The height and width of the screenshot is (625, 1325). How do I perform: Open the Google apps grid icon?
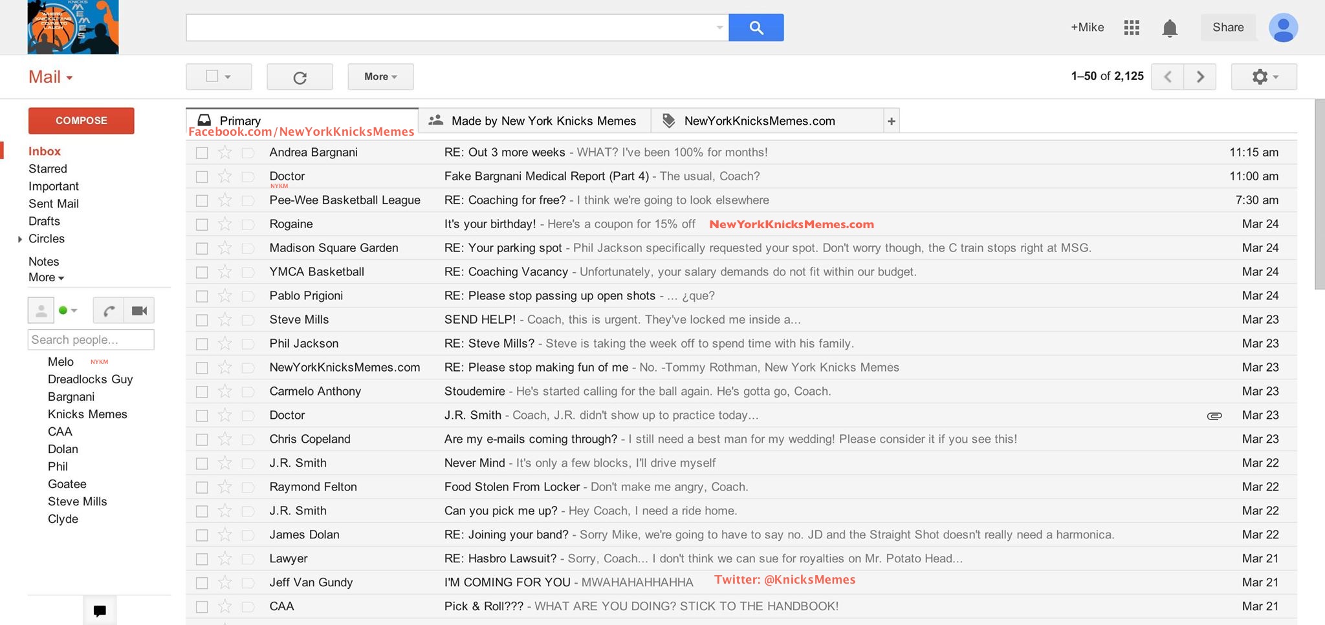(1132, 28)
